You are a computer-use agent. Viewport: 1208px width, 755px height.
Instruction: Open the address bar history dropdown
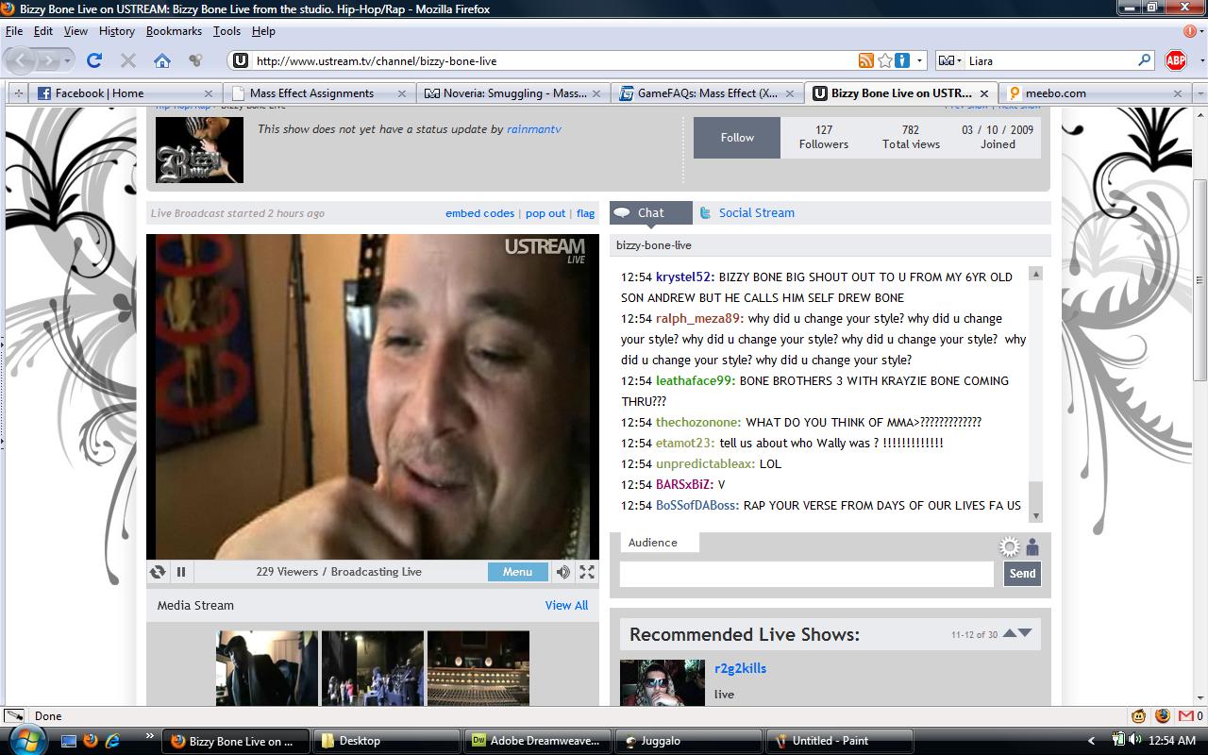pos(920,60)
